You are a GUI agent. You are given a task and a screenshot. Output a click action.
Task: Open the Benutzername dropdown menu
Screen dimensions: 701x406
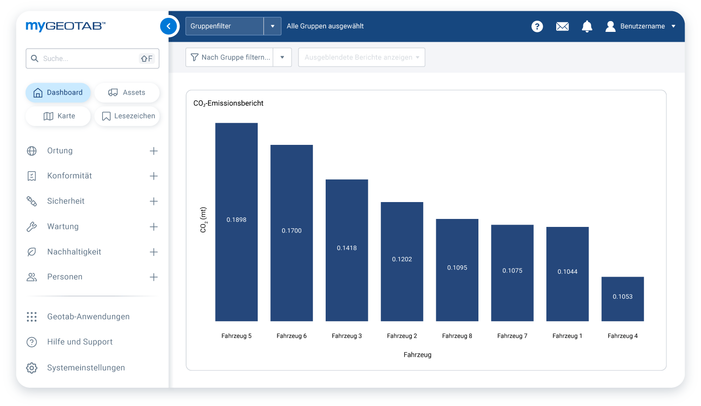[674, 26]
